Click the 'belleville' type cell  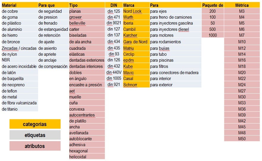click(87, 23)
